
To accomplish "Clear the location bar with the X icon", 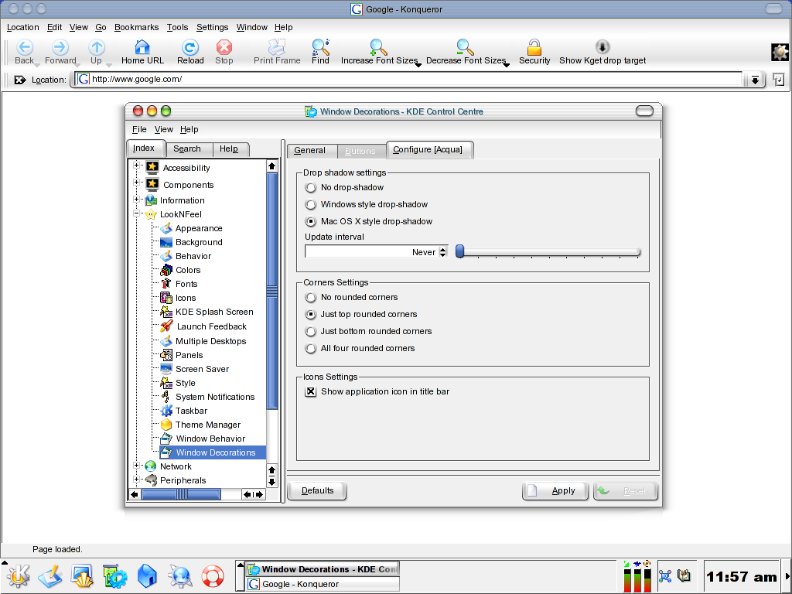I will pyautogui.click(x=19, y=80).
